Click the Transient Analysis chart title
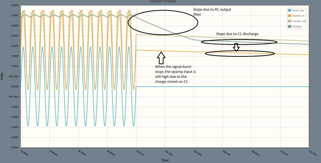 click(x=163, y=1)
